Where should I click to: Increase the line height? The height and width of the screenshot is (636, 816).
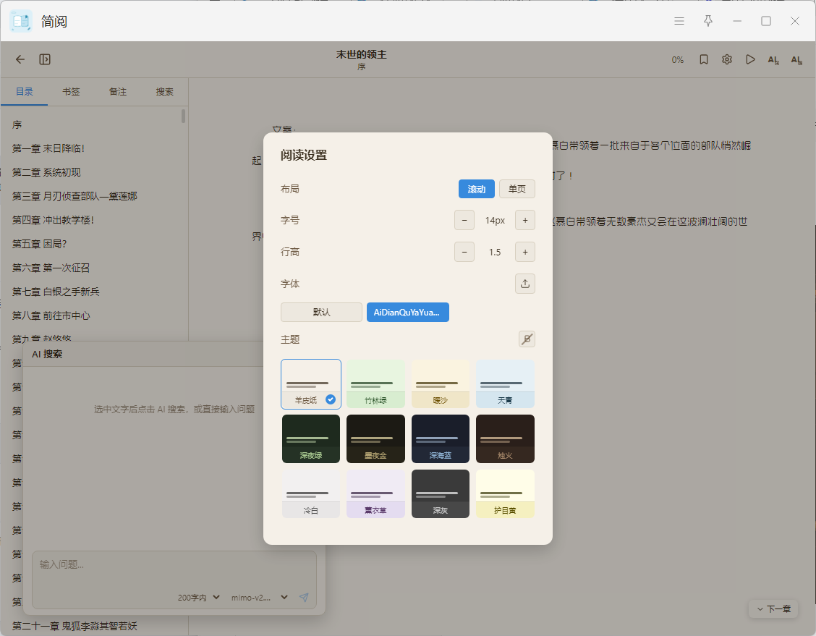525,252
